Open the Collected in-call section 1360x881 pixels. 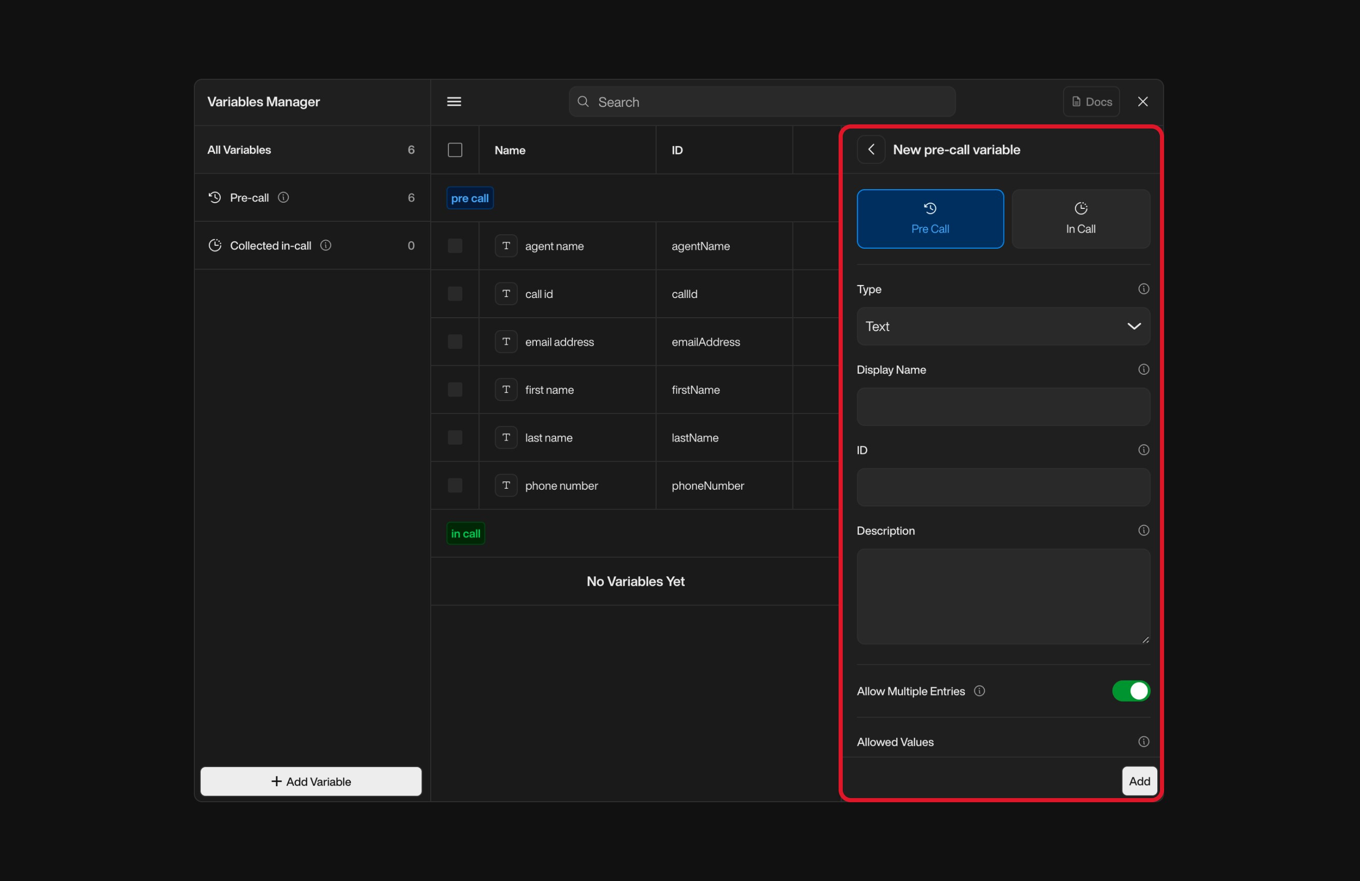(x=270, y=245)
